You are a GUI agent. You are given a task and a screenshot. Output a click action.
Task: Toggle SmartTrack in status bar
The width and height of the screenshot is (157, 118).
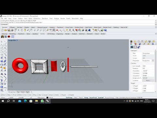[x=93, y=97]
